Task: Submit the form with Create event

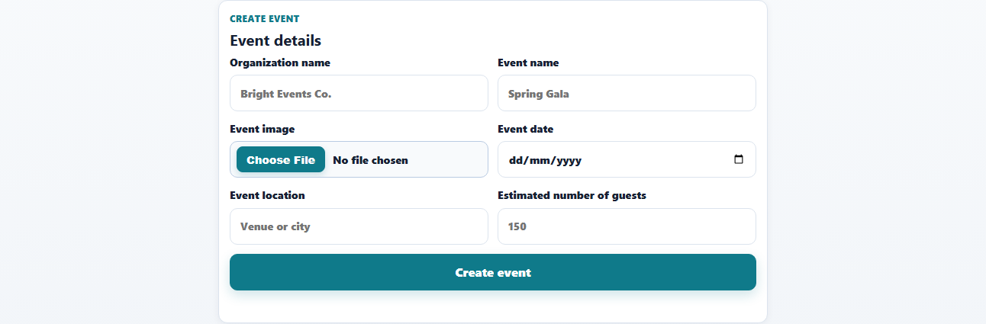Action: [x=493, y=272]
